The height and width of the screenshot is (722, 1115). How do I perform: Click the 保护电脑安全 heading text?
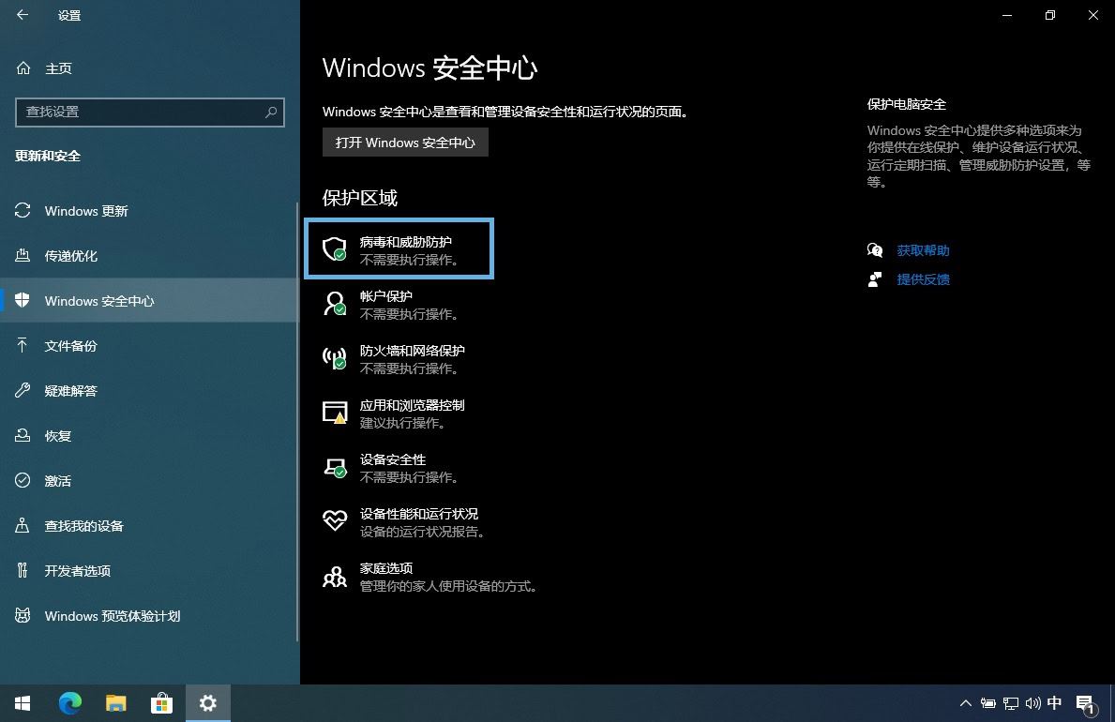click(907, 105)
